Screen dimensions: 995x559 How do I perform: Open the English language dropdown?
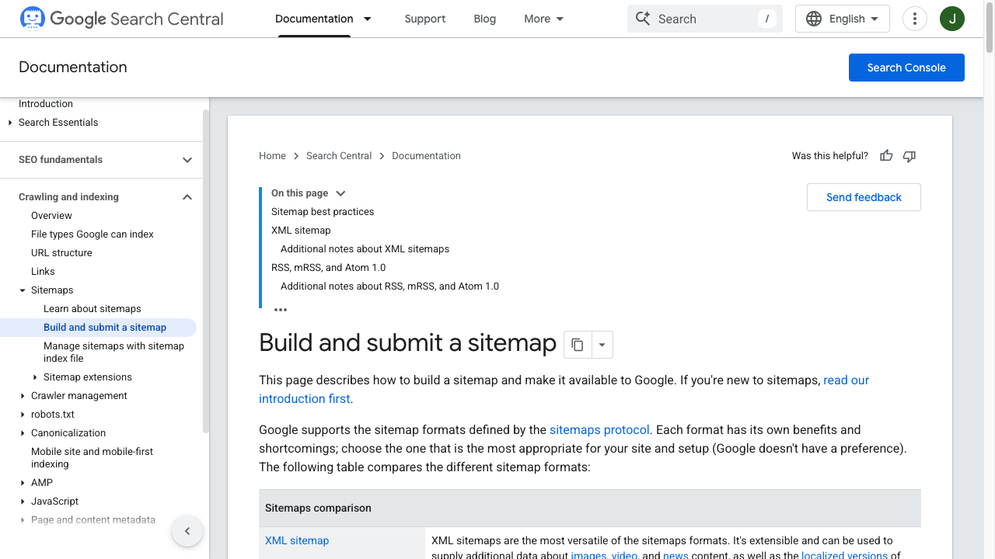coord(843,19)
